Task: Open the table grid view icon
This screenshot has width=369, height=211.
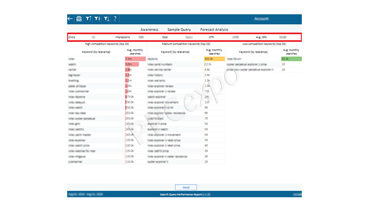Action: (79, 18)
